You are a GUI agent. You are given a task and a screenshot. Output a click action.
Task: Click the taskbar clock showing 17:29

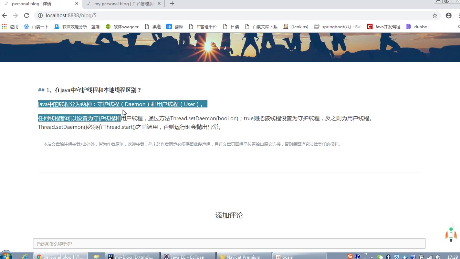point(452,257)
